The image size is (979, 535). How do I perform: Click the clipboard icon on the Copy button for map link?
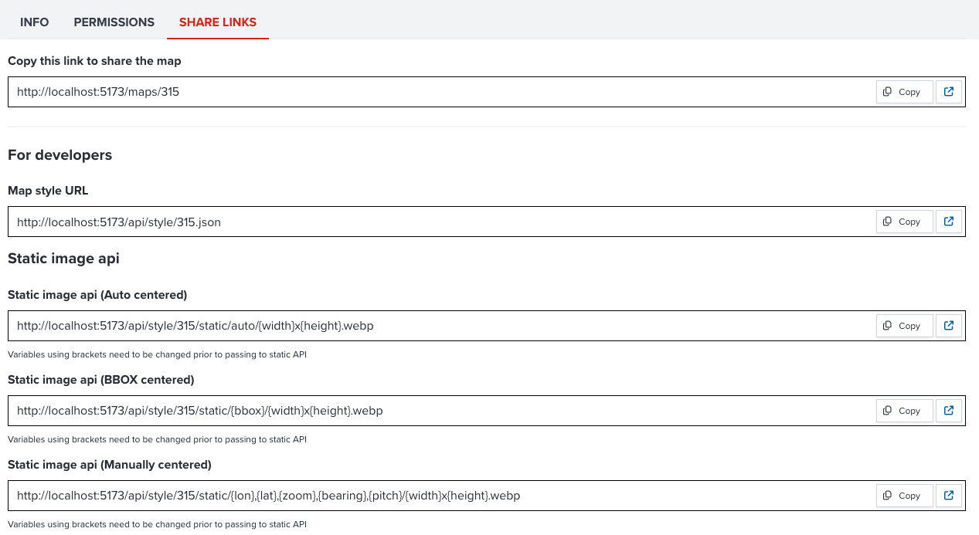[889, 91]
